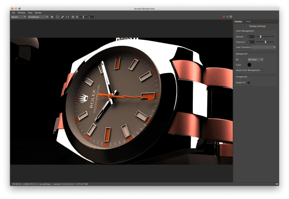The height and width of the screenshot is (199, 289).
Task: Click the toolbar slider handle
Action: pos(83,17)
